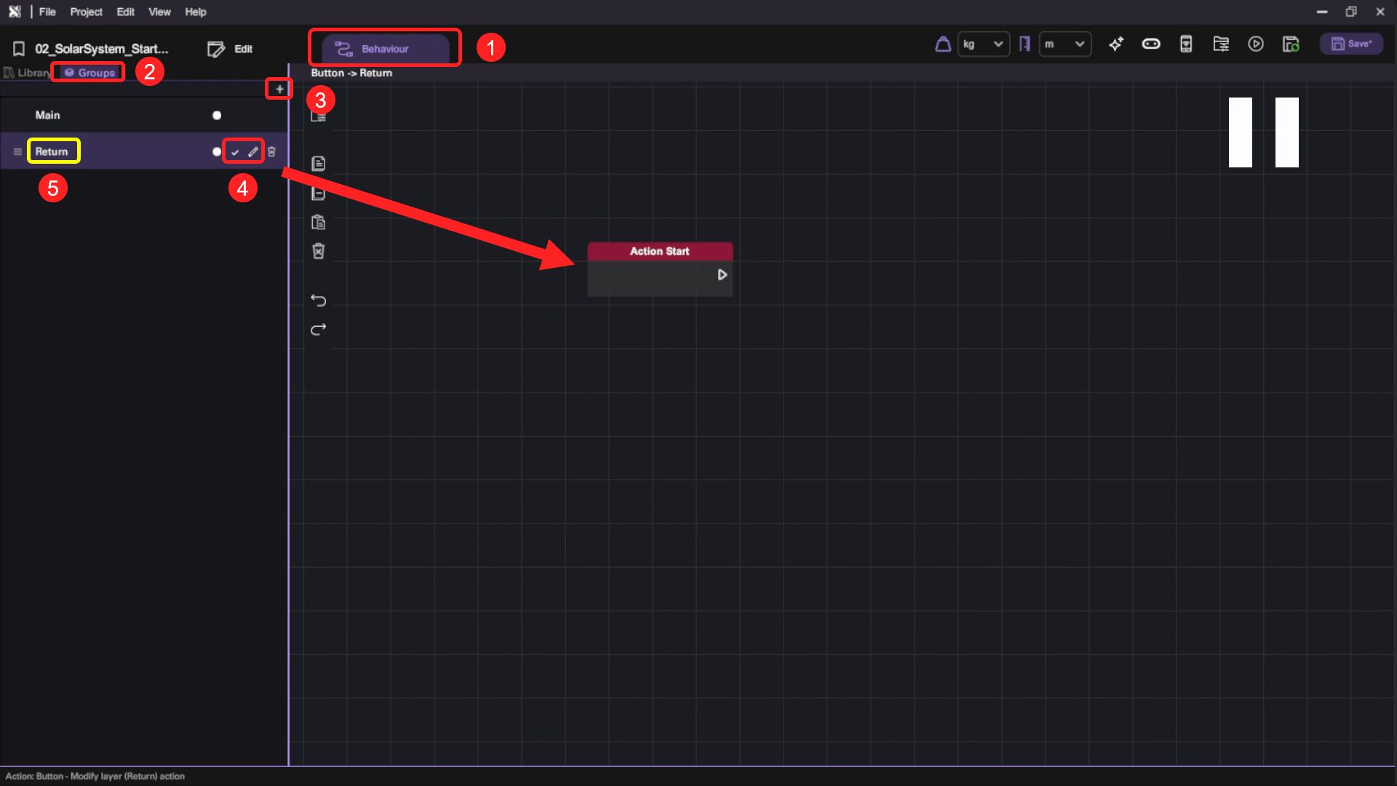The height and width of the screenshot is (786, 1397).
Task: Open the m length unit dropdown
Action: tap(1064, 44)
